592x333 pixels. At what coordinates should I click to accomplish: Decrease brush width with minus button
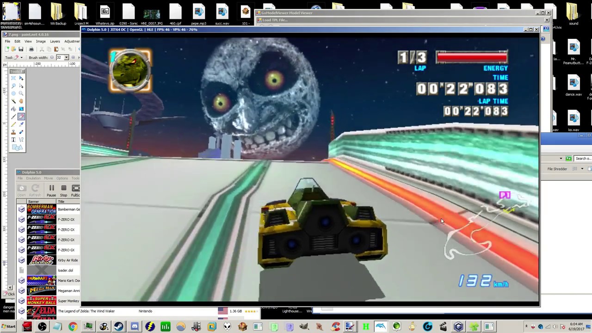click(52, 57)
